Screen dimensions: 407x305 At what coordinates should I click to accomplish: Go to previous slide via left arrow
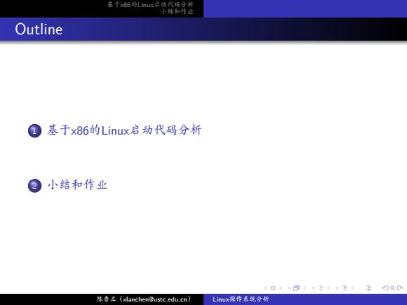265,288
